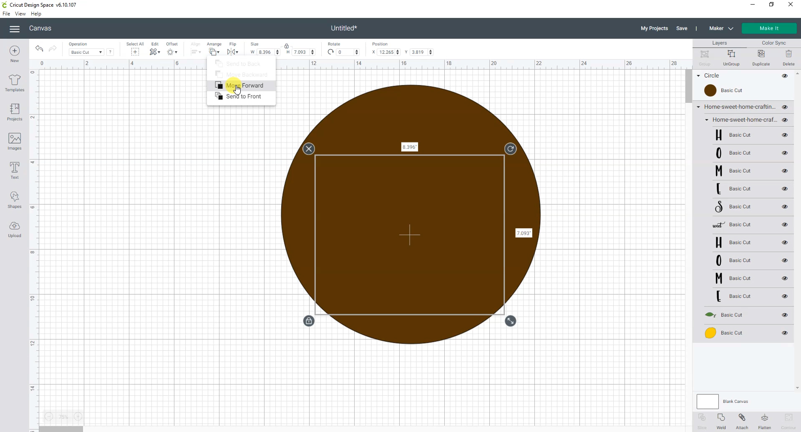Hide the green leaf layer
The image size is (801, 432).
(x=785, y=315)
